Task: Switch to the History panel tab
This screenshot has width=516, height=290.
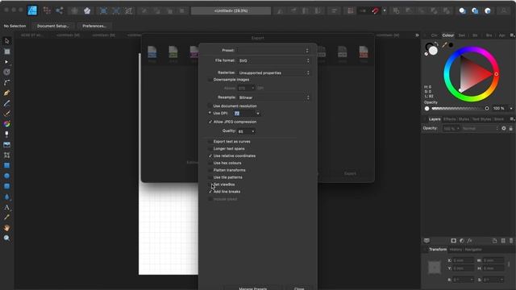Action: (x=456, y=250)
